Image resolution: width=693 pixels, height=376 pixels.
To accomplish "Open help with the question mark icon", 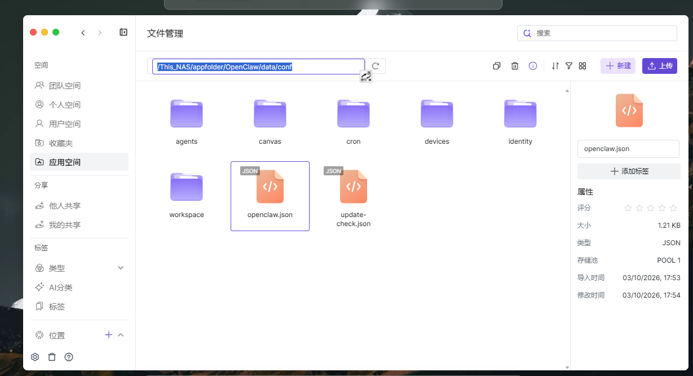I will click(x=69, y=357).
